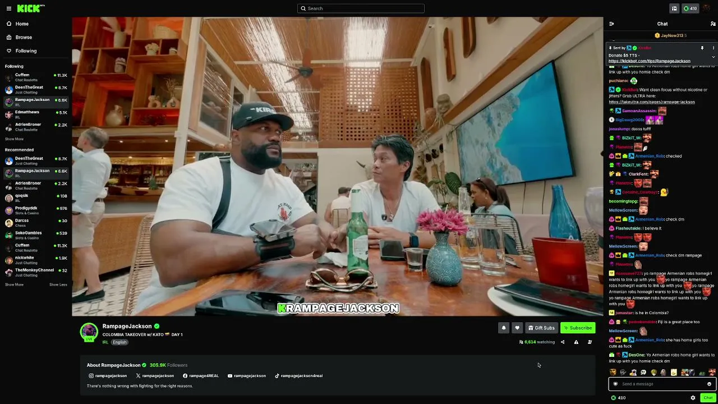Click username jumastar in chat
Viewport: 718px width, 404px height.
(x=624, y=313)
